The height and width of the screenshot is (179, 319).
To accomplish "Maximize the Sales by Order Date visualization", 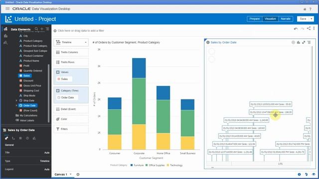I will 304,42.
